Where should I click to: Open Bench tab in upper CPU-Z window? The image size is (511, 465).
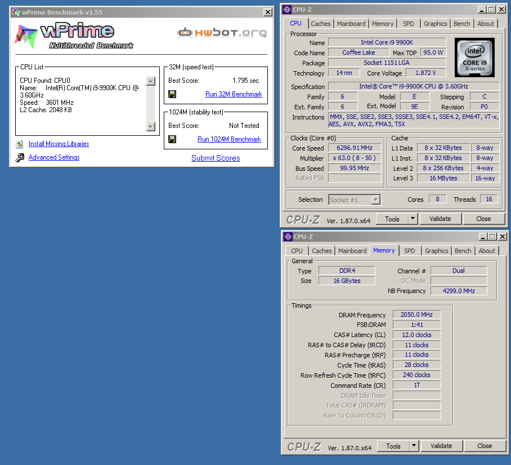(461, 24)
